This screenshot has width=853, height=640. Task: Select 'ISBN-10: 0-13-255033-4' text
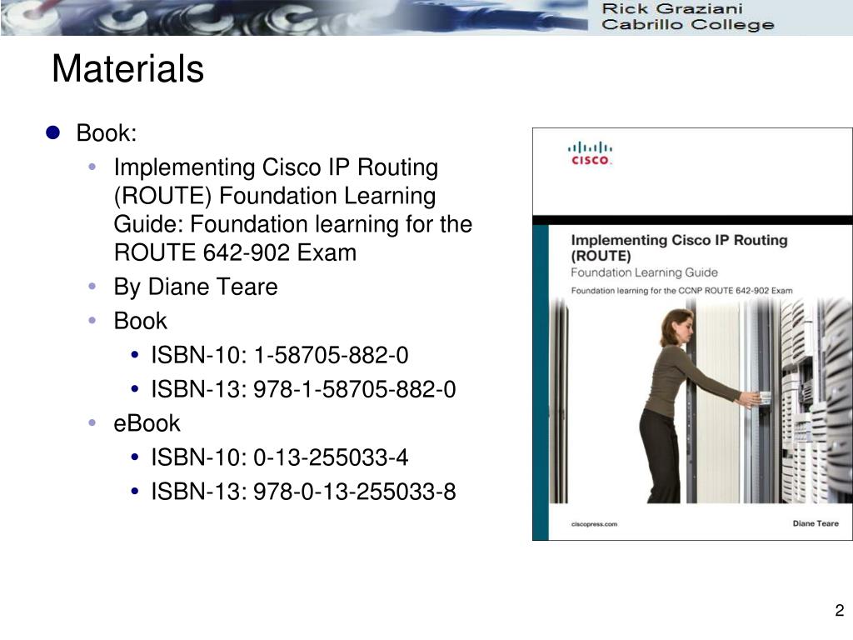point(280,457)
